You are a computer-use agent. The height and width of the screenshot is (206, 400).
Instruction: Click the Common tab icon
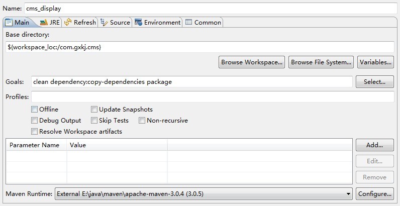[188, 22]
